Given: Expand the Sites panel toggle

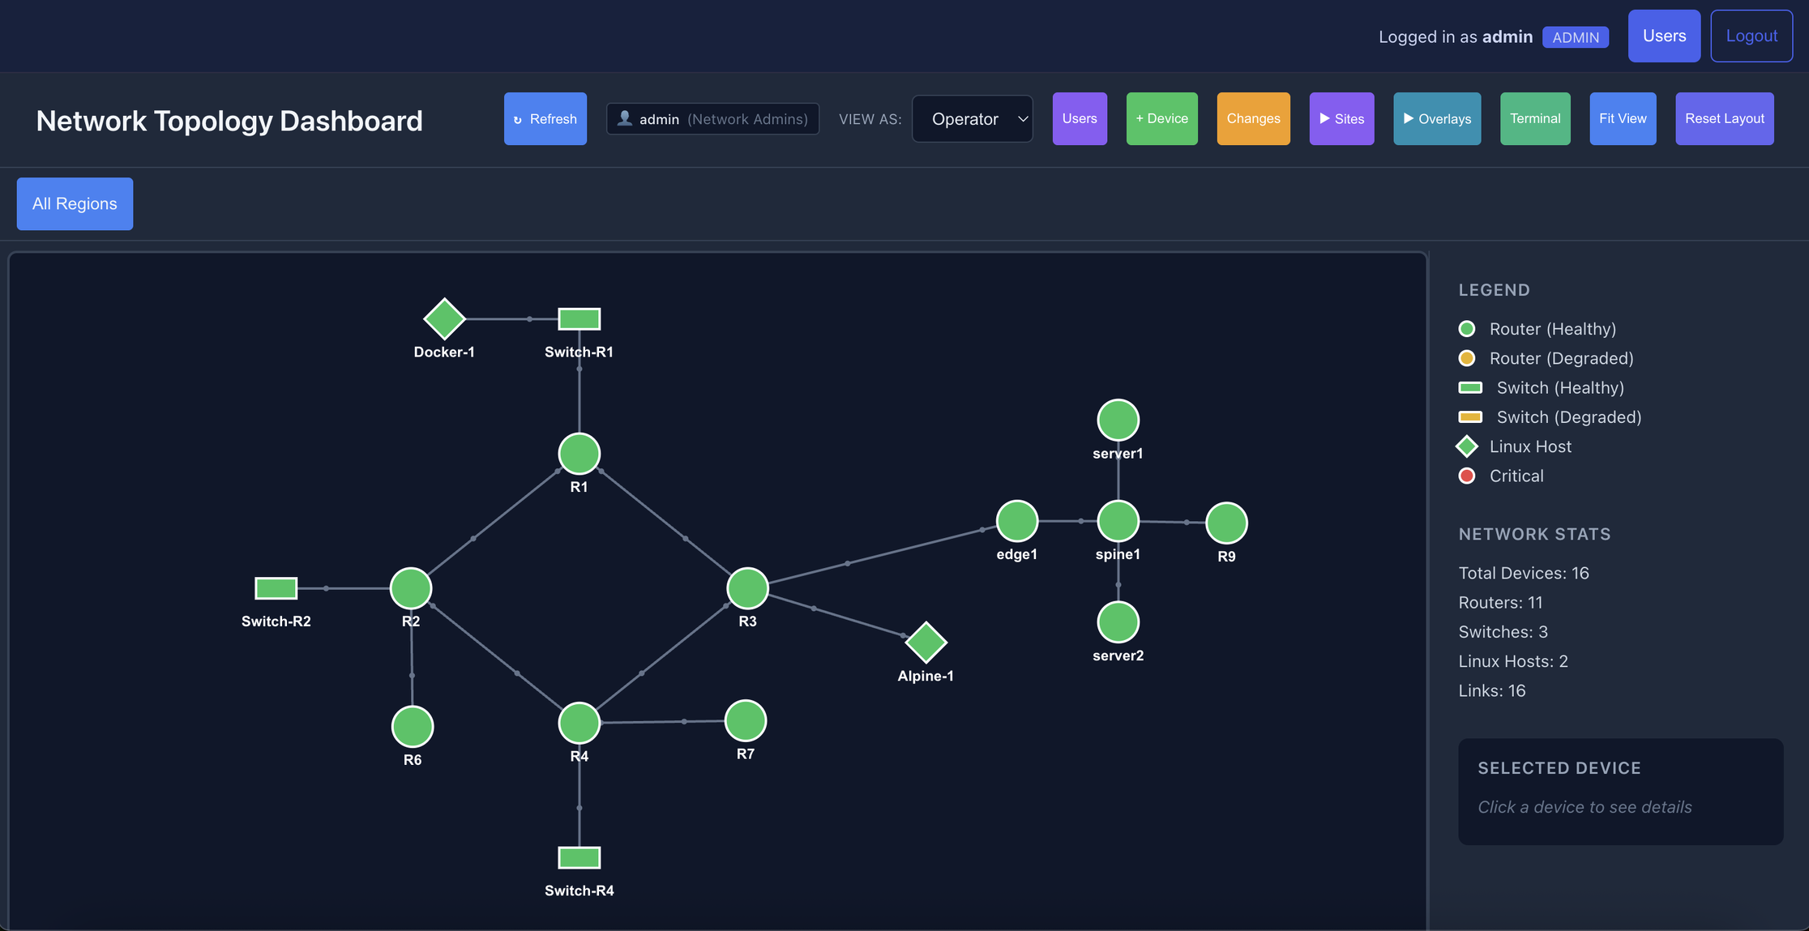Looking at the screenshot, I should coord(1341,118).
